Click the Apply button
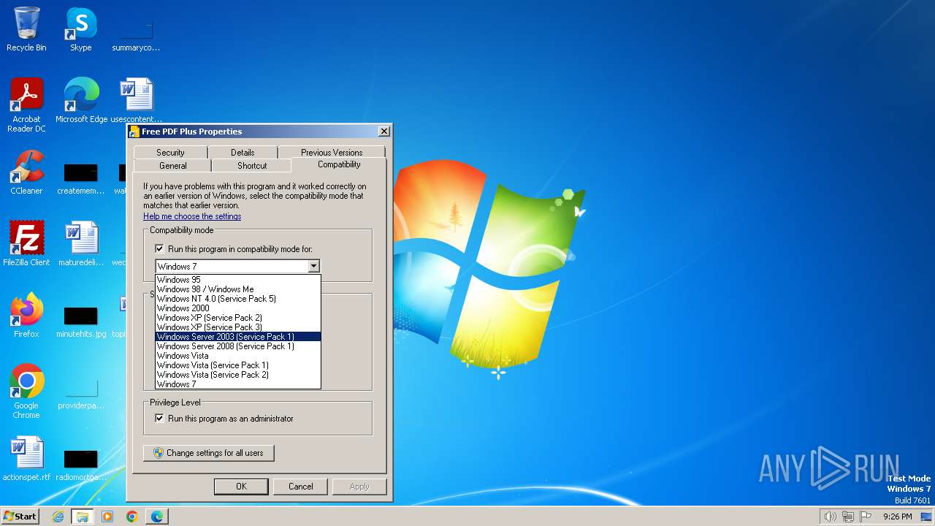 [x=359, y=487]
